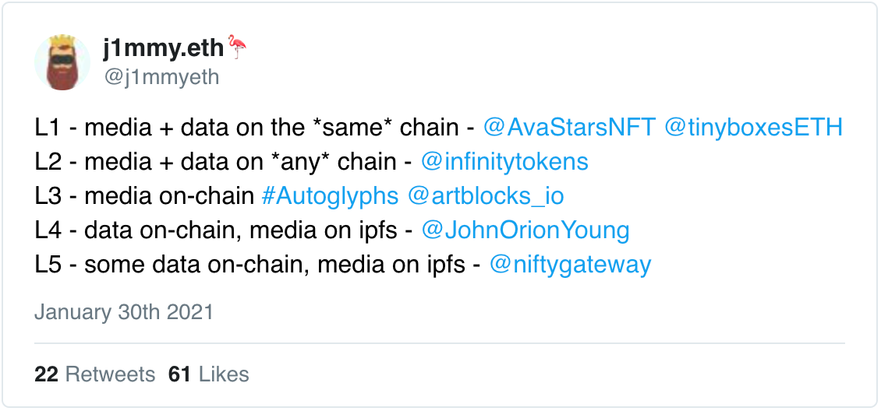Open the @niftygateway mention
Screen dimensions: 881x411
[570, 264]
